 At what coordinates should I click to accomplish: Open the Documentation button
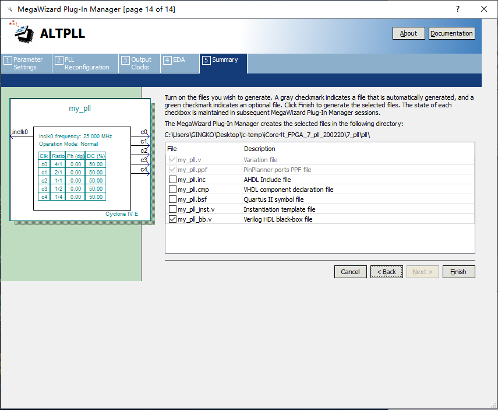click(451, 33)
